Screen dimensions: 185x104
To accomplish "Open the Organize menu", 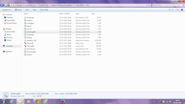I will point(6,10).
